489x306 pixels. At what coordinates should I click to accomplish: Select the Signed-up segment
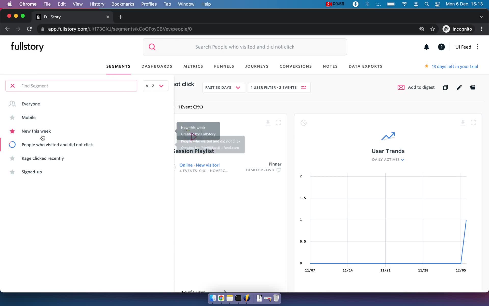(32, 172)
